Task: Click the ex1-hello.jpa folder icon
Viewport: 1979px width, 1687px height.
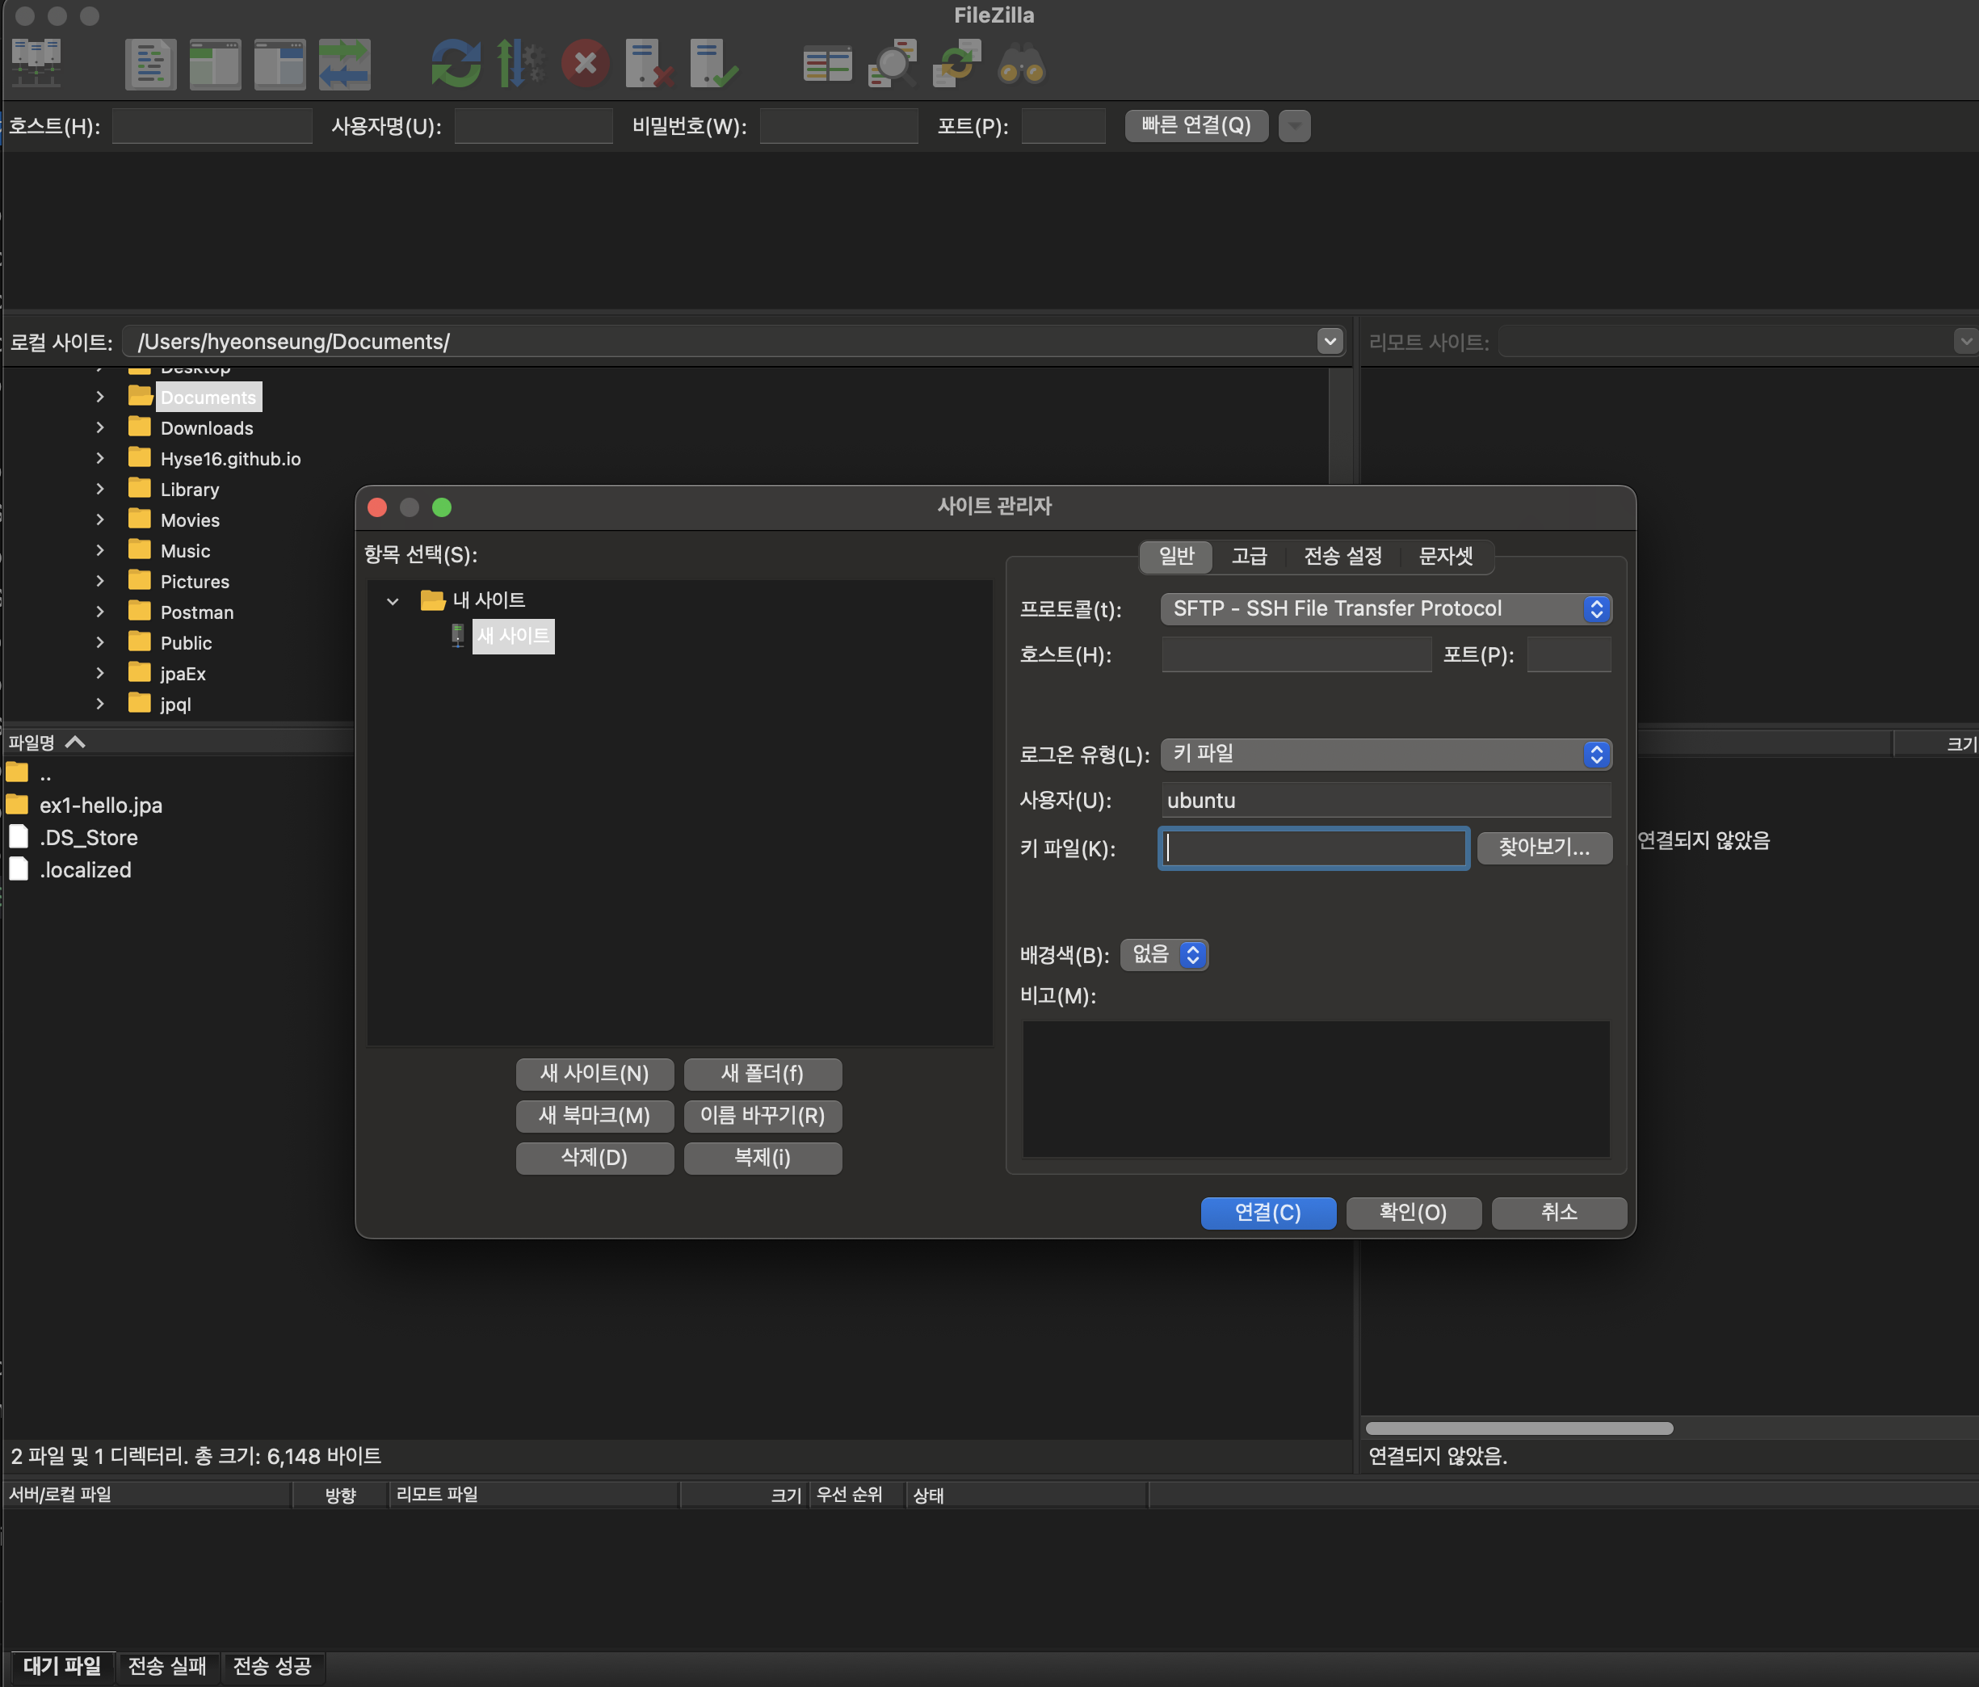Action: [x=17, y=805]
